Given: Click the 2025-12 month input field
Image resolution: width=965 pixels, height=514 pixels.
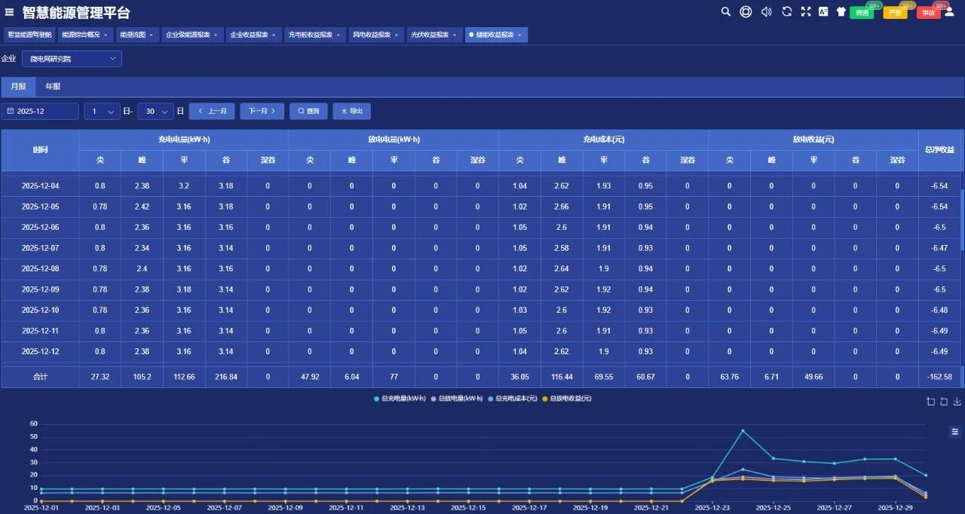Looking at the screenshot, I should point(41,112).
